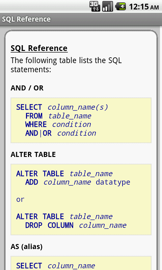Tap the AND / OR section heading

tap(27, 88)
